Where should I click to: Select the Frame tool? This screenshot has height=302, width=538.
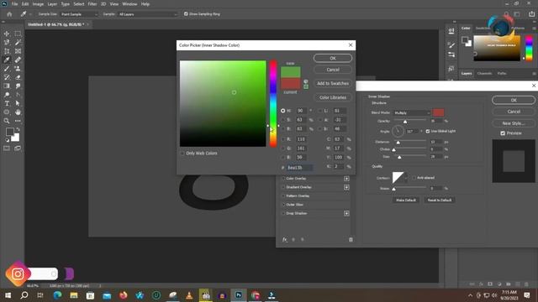[x=18, y=51]
